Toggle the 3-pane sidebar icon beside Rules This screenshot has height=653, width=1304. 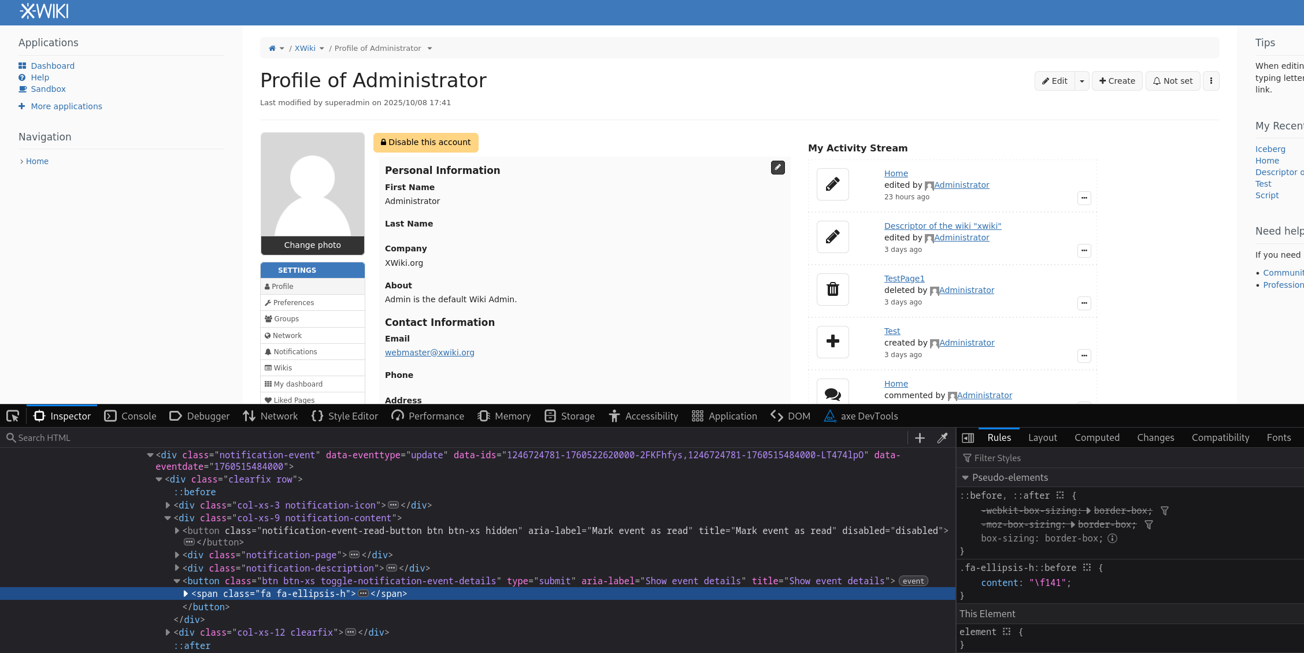point(968,438)
